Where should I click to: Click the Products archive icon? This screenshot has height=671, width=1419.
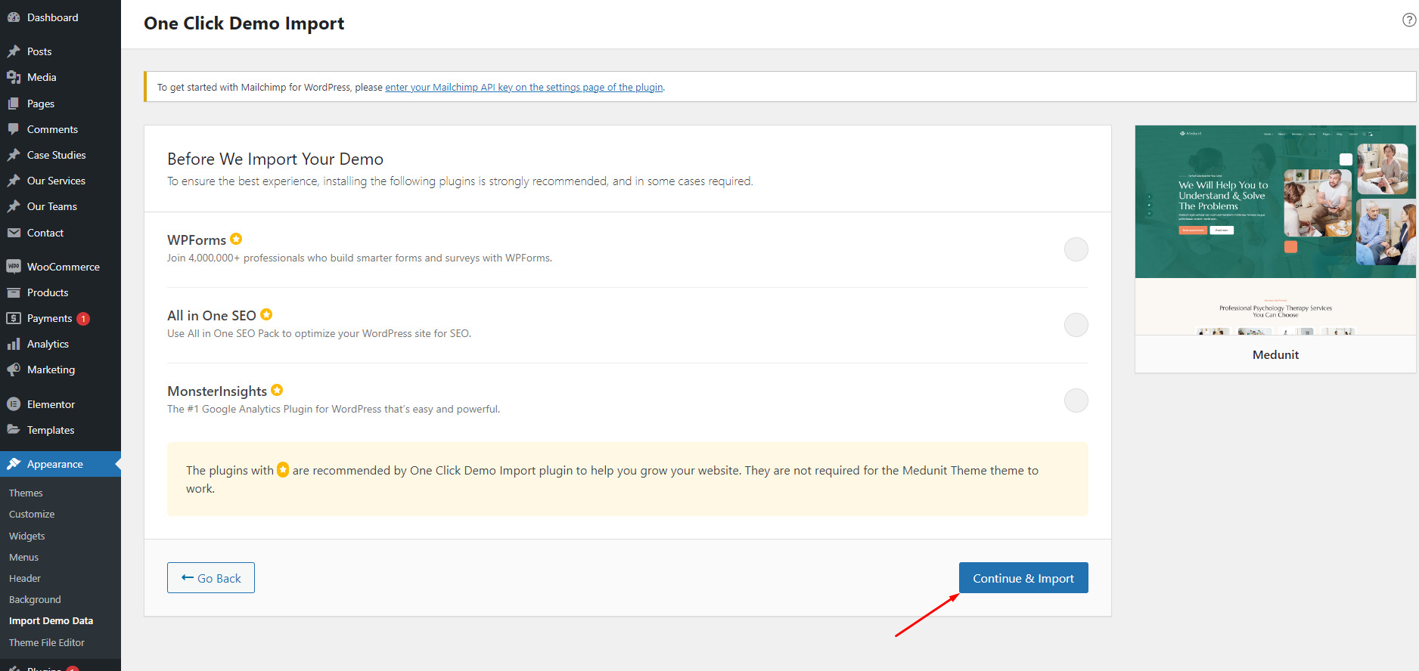point(14,292)
